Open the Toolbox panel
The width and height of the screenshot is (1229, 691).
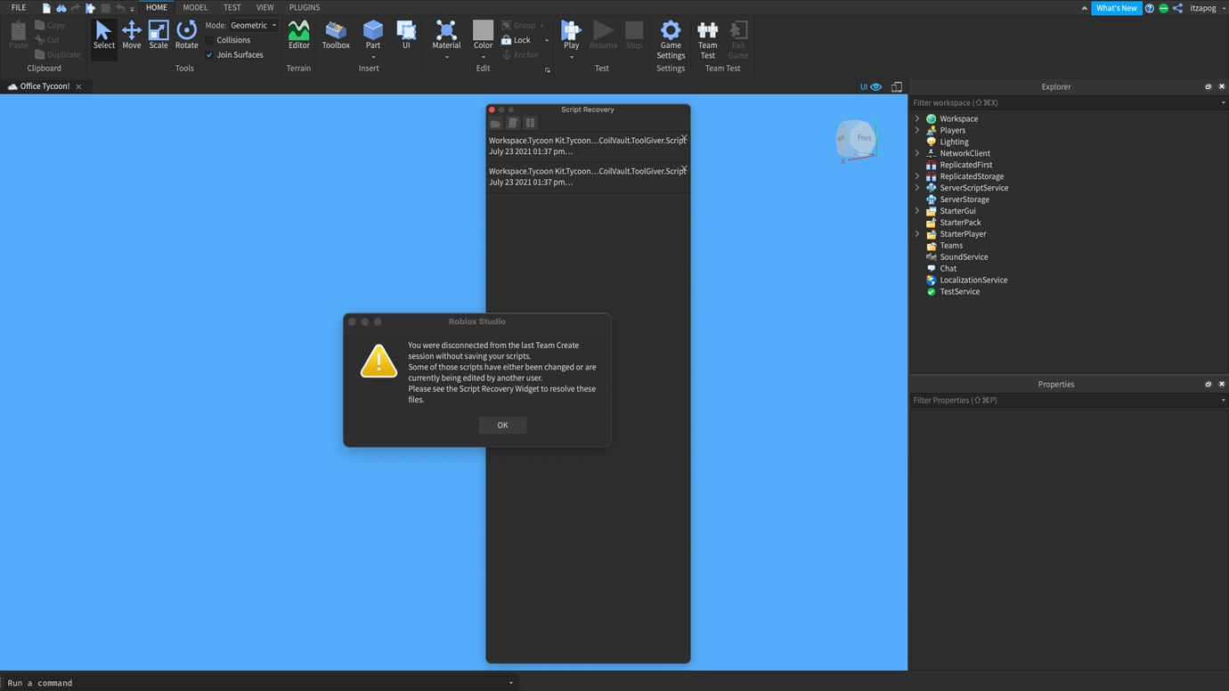click(x=336, y=36)
